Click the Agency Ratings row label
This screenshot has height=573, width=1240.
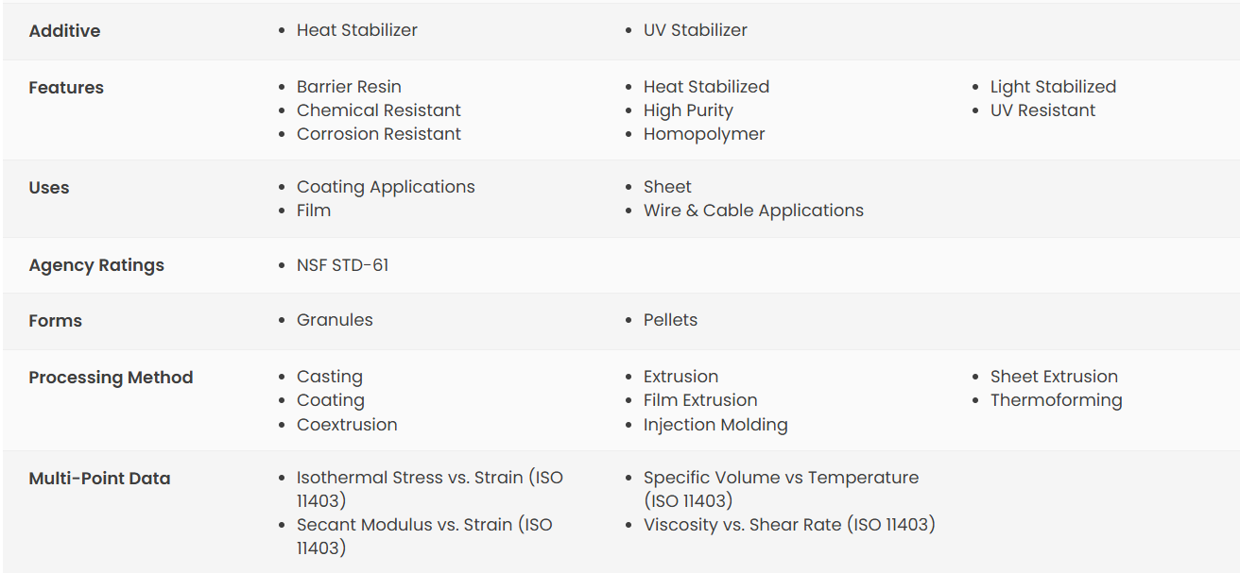click(x=96, y=265)
